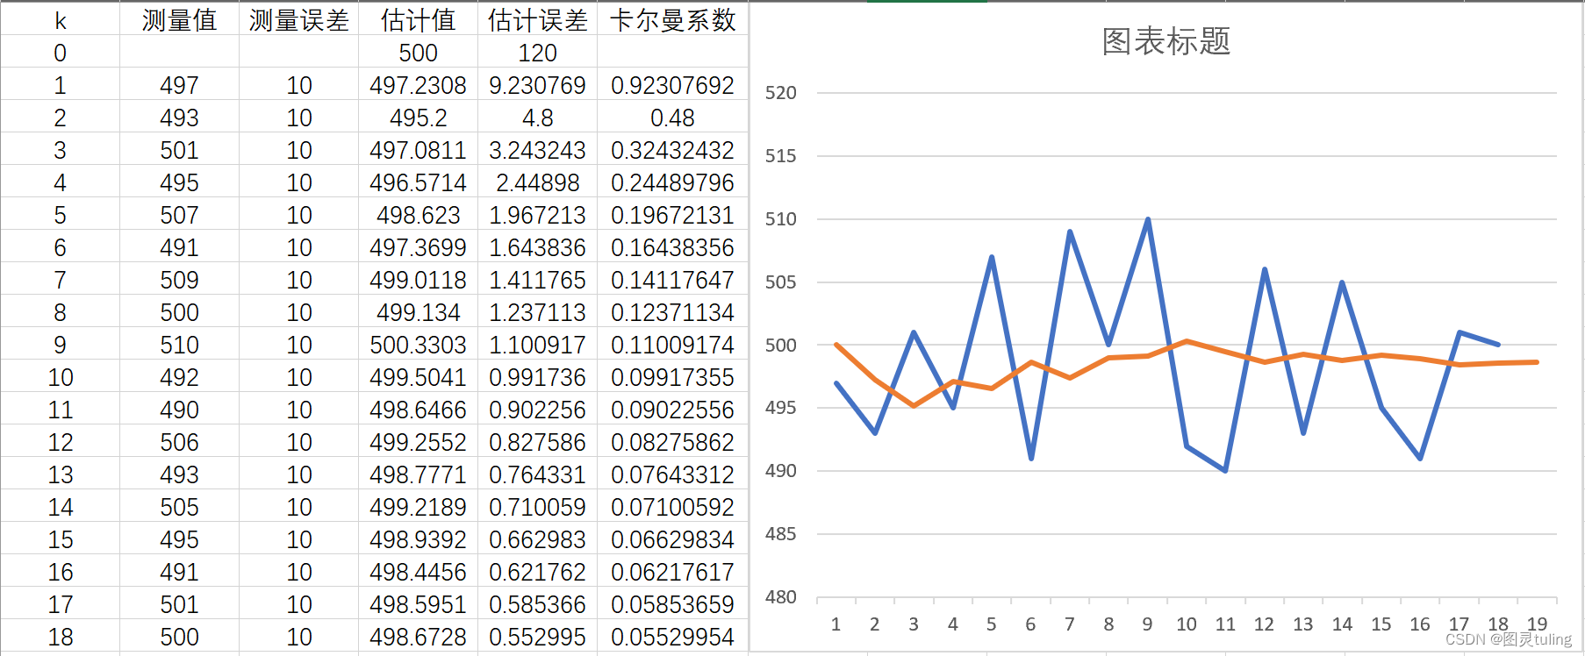
Task: Select the measurement cell 510
Action: coord(179,345)
